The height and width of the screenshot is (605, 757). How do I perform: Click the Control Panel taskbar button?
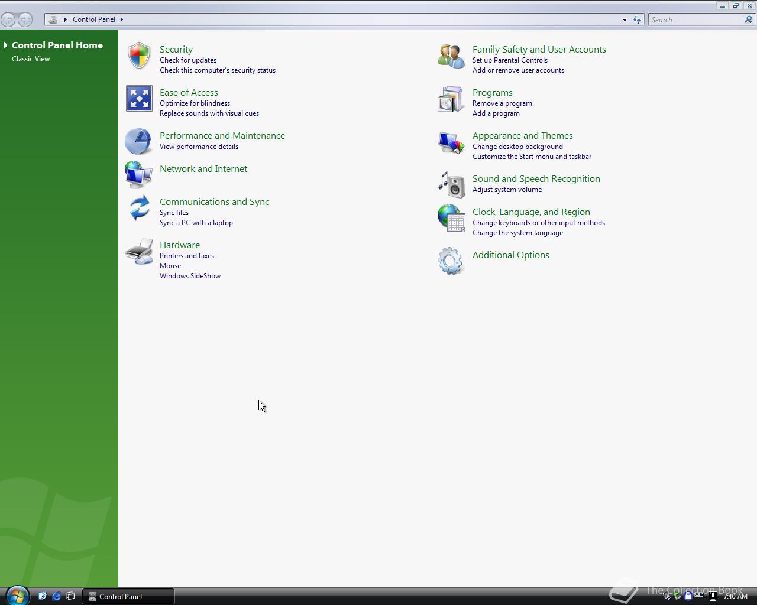click(128, 596)
